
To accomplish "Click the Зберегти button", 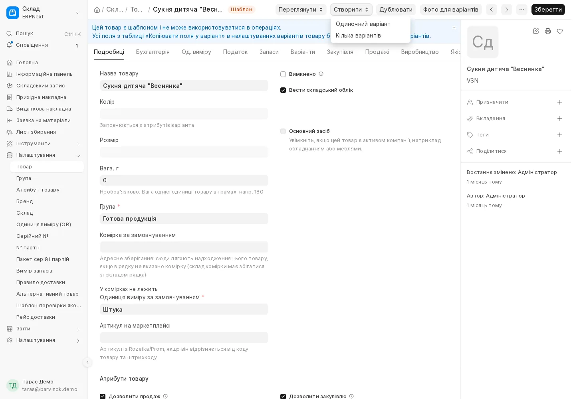I will pyautogui.click(x=548, y=10).
